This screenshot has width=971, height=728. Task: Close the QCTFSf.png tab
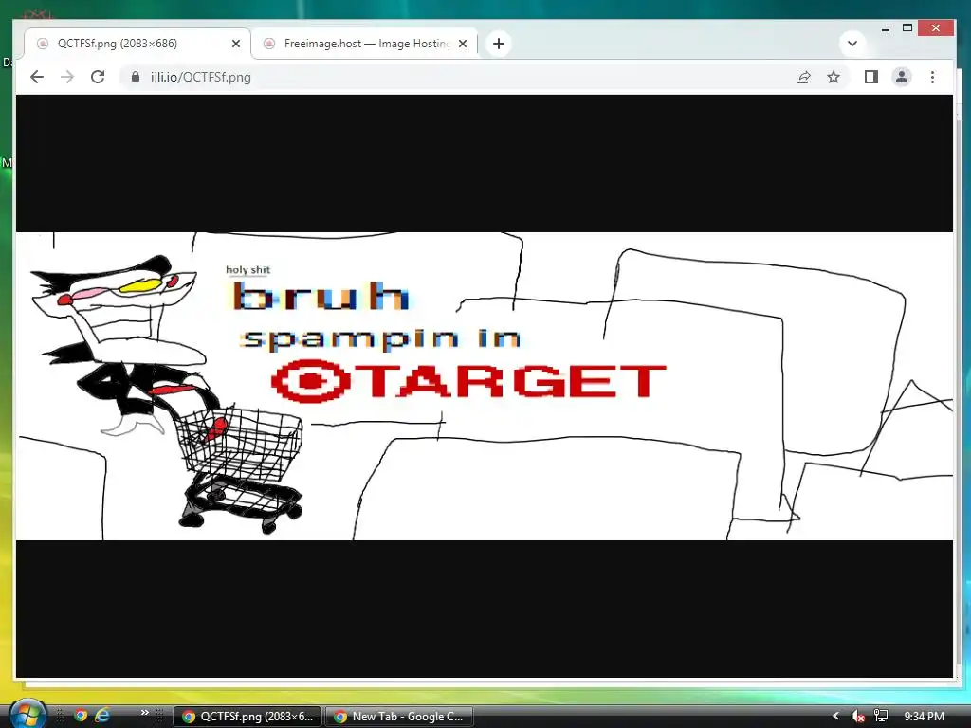pyautogui.click(x=236, y=44)
